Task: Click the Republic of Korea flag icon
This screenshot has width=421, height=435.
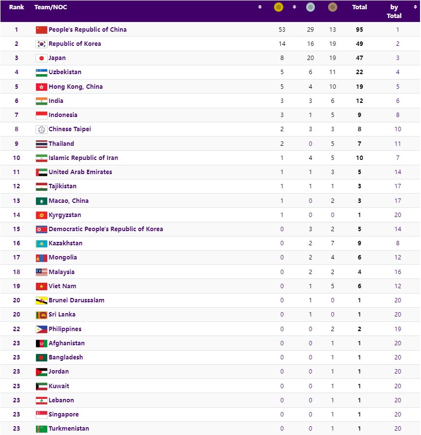Action: (41, 44)
